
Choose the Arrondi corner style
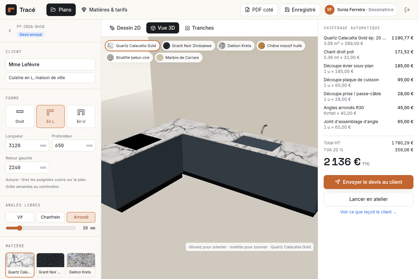point(81,217)
